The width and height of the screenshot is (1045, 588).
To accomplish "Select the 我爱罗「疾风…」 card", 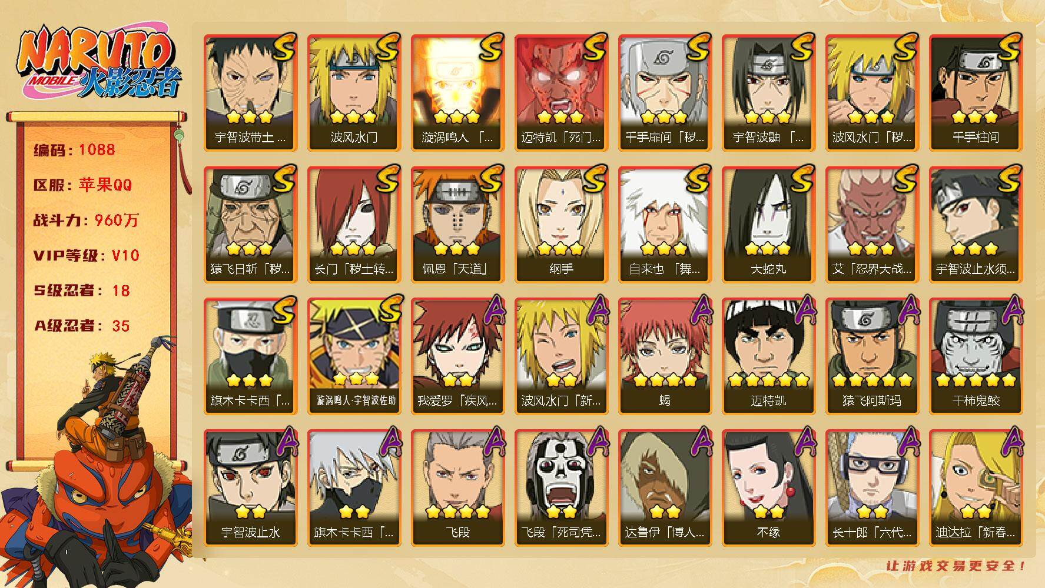I will (x=457, y=356).
